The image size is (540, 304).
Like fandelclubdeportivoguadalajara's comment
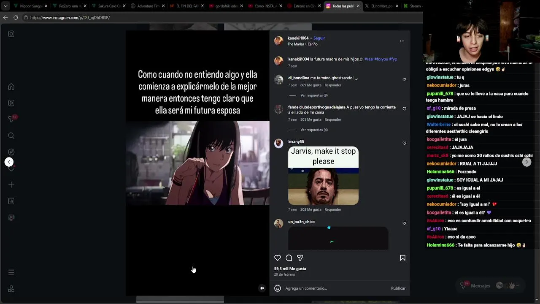click(x=404, y=109)
